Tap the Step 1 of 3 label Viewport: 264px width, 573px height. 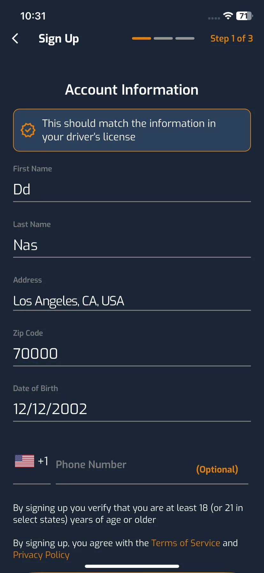231,38
